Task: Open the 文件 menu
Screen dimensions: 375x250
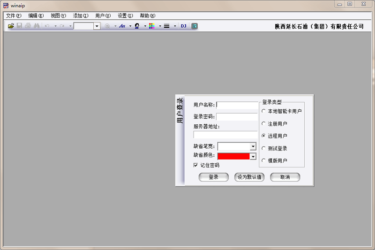Action: pos(14,15)
